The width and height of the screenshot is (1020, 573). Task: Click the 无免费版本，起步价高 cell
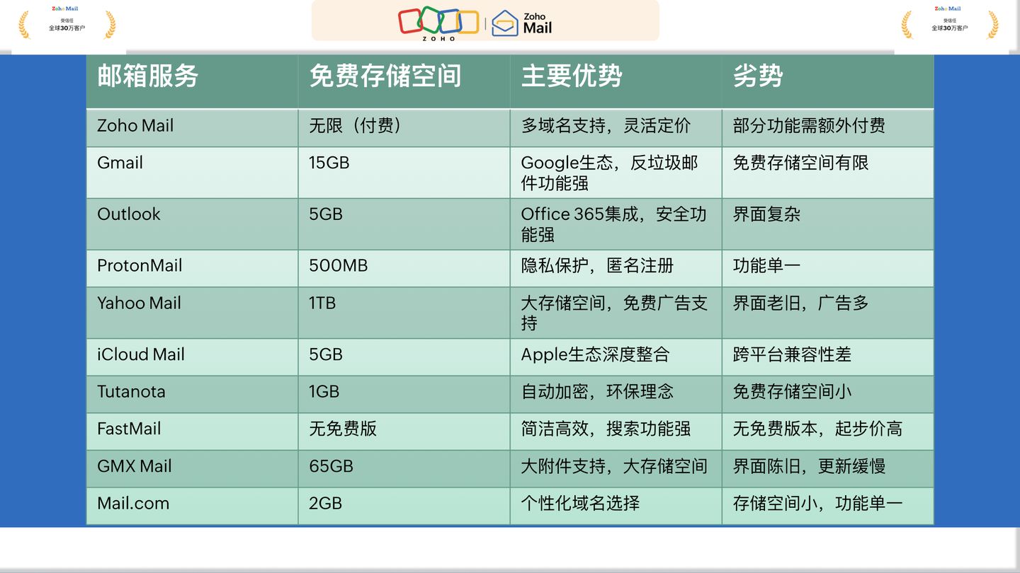coord(827,432)
